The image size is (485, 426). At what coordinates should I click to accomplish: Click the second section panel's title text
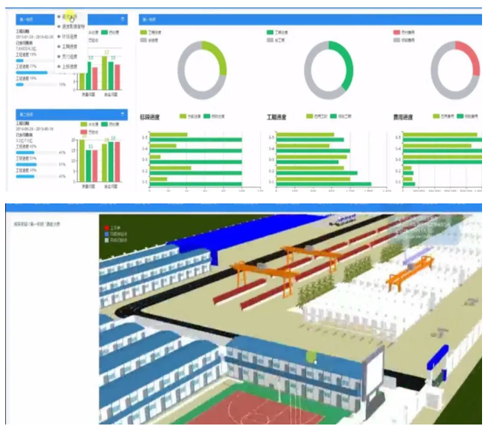(x=27, y=115)
